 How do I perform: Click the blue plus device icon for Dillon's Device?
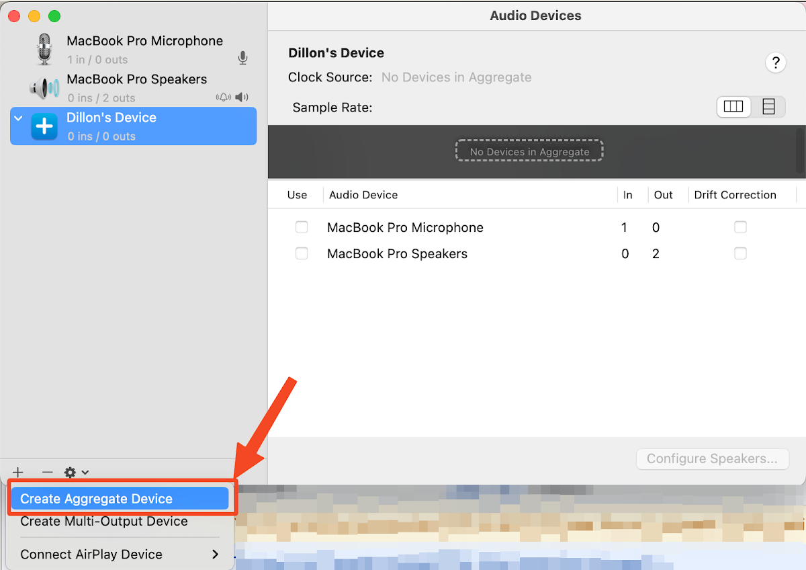[44, 126]
